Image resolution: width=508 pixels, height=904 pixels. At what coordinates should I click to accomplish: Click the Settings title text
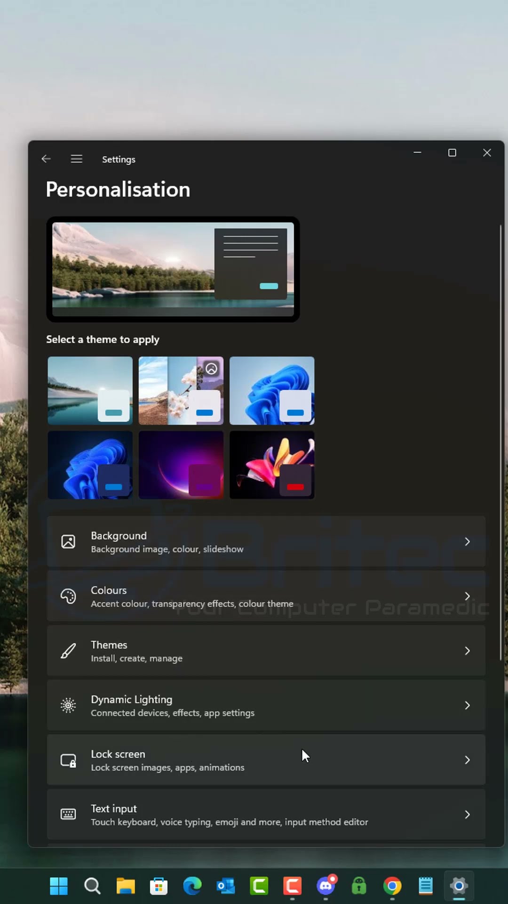[119, 160]
